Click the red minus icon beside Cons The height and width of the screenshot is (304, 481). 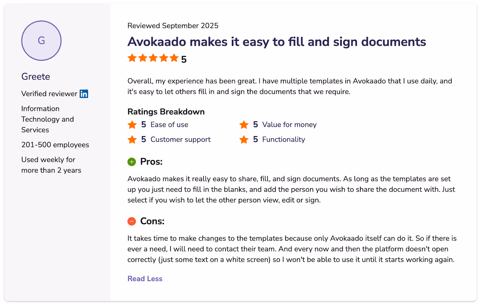pos(131,221)
